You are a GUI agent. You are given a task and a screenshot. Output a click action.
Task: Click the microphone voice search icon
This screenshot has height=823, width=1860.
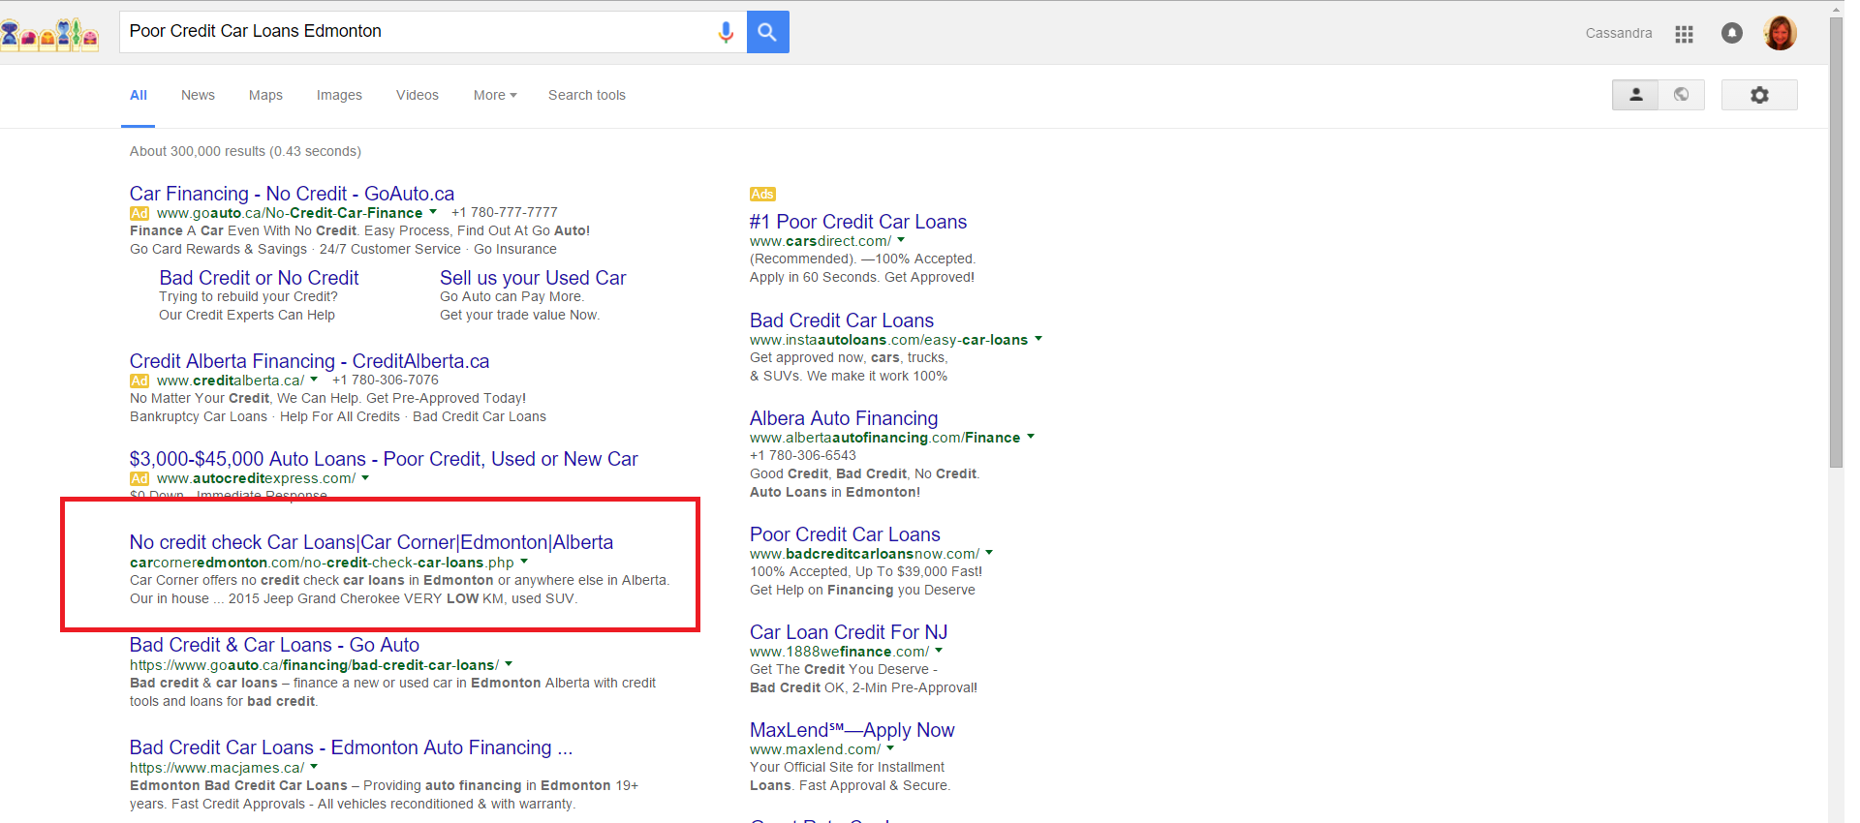[x=726, y=32]
